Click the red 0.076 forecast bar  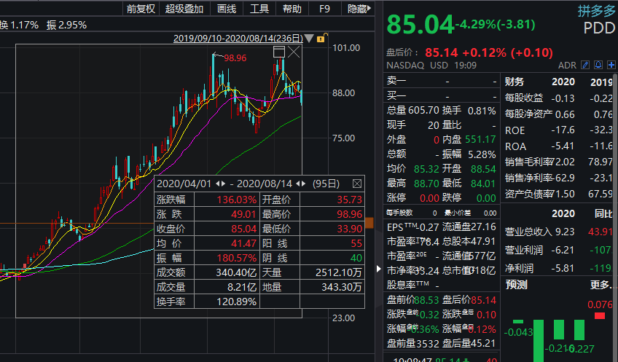[x=600, y=315]
